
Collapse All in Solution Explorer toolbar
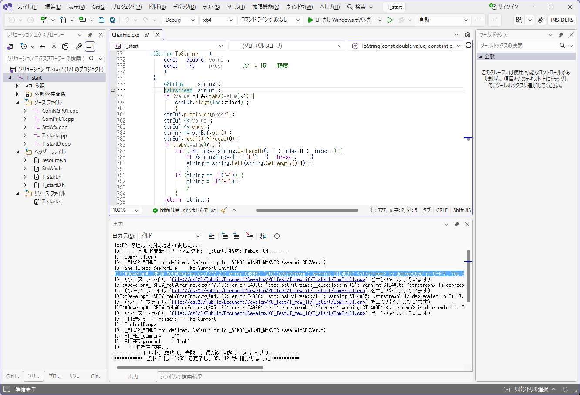54,46
